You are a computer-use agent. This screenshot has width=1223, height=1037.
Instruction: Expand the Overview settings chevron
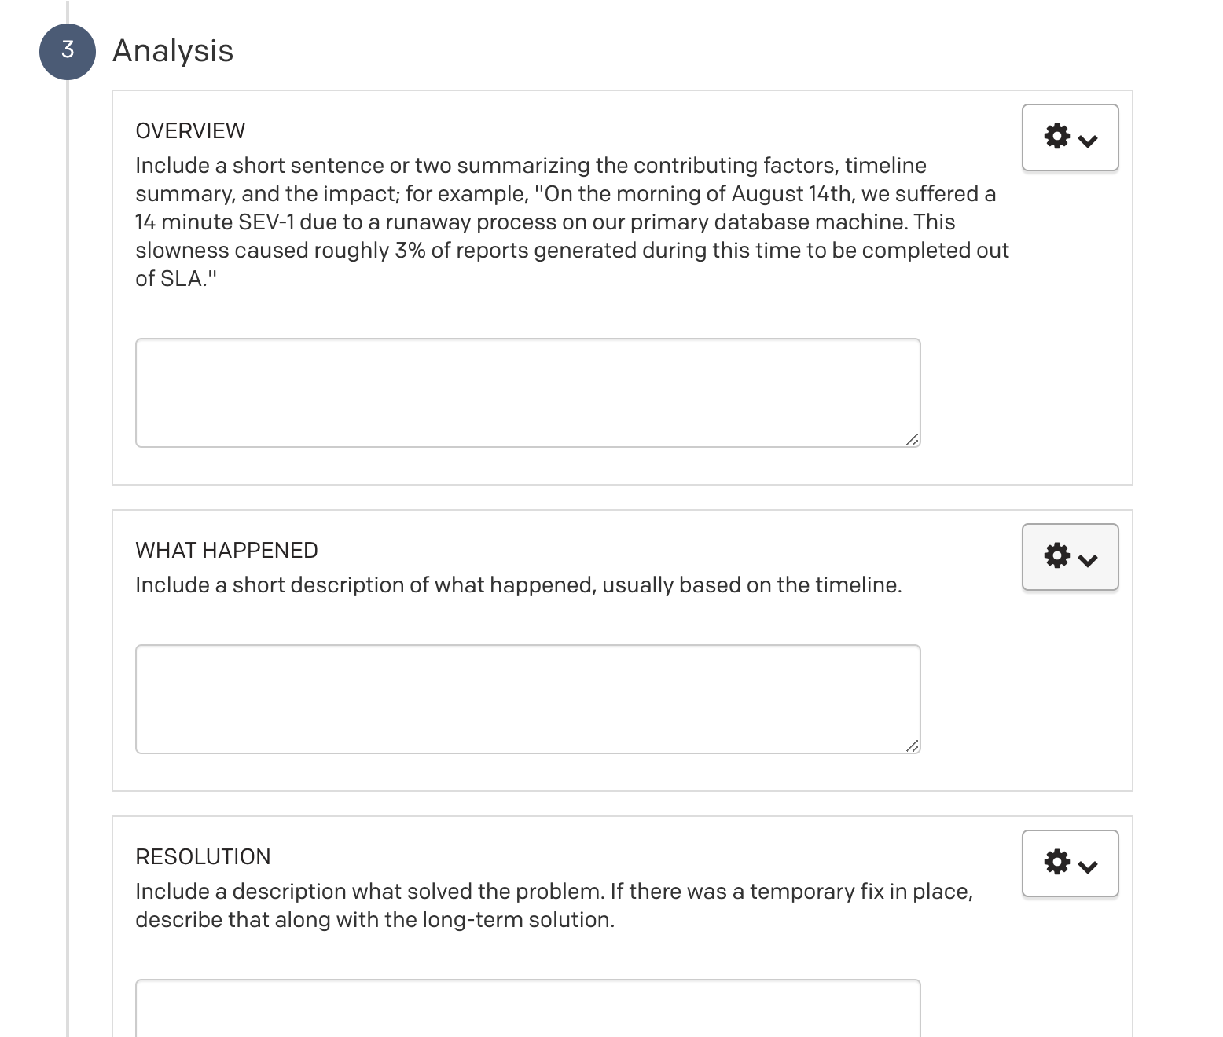[1089, 141]
